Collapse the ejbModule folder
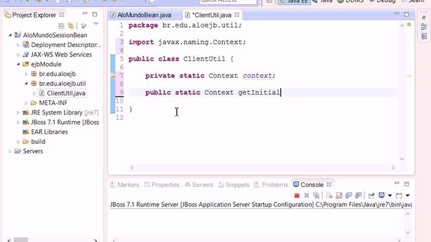This screenshot has width=431, height=242. tap(18, 65)
